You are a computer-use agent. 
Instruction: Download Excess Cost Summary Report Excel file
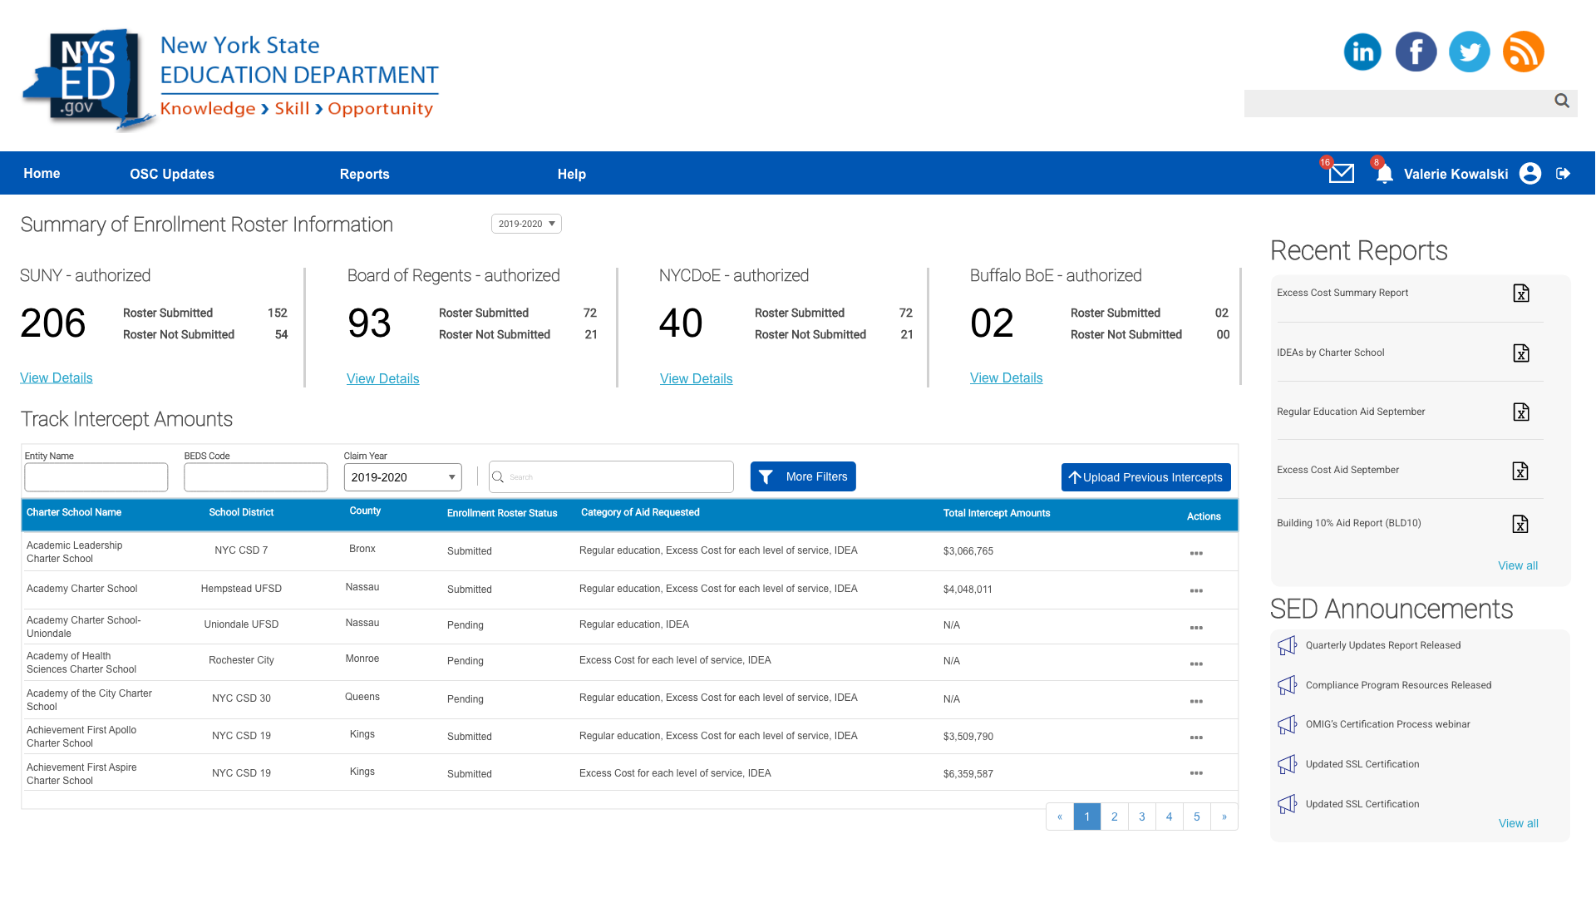point(1521,294)
